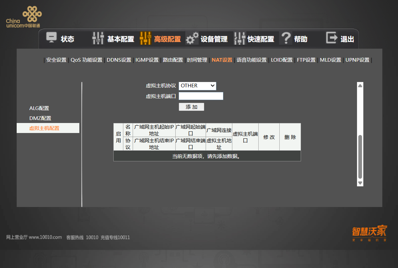Click the sliders icon for 基本配置
The image size is (398, 268).
tap(98, 38)
